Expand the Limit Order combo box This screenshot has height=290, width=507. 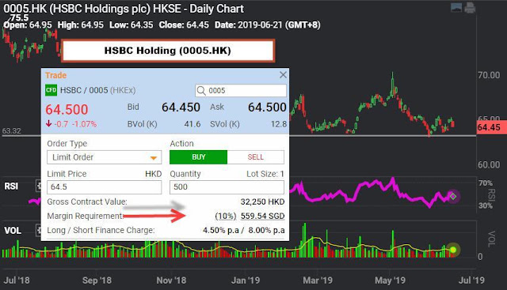pos(104,157)
